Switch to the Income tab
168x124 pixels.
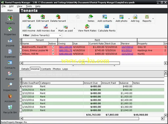click(35, 69)
